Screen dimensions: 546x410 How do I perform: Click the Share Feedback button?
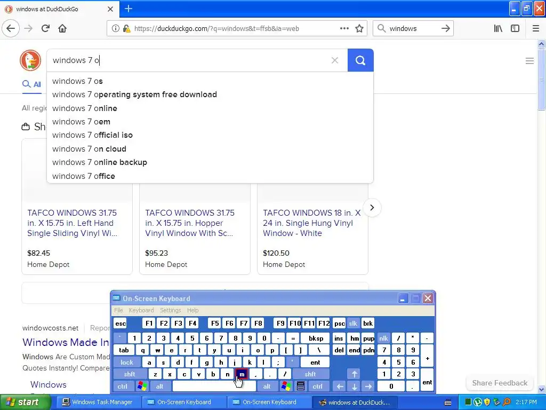[500, 383]
